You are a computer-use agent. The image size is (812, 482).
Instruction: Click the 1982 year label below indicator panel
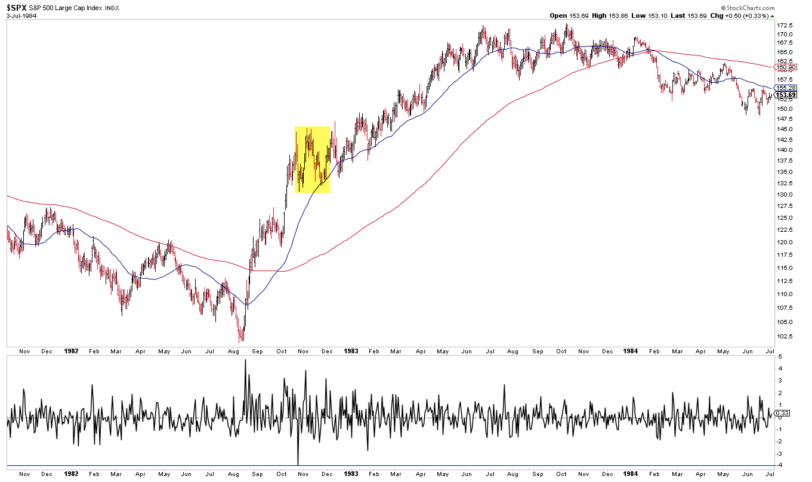click(x=70, y=474)
